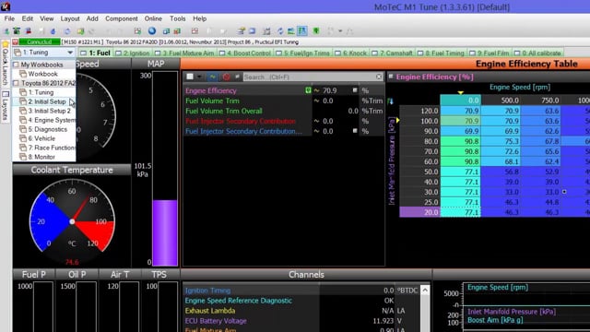Click the blue sync-arrows toolbar icon
The height and width of the screenshot is (332, 590).
coord(280,31)
